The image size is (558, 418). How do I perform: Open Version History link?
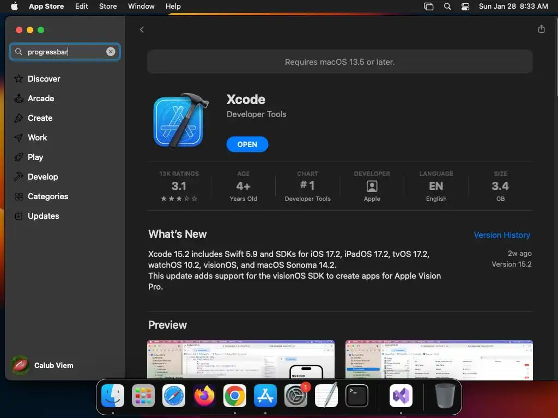[502, 235]
